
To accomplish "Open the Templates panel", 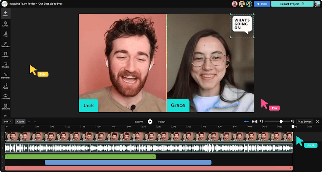I will pyautogui.click(x=5, y=107).
